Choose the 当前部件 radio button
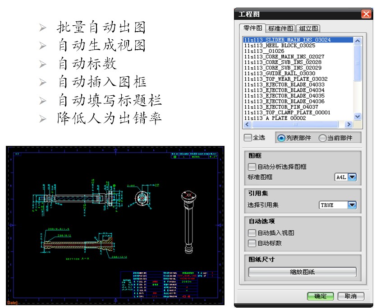Viewport: 385px width, 308px height. pyautogui.click(x=323, y=138)
